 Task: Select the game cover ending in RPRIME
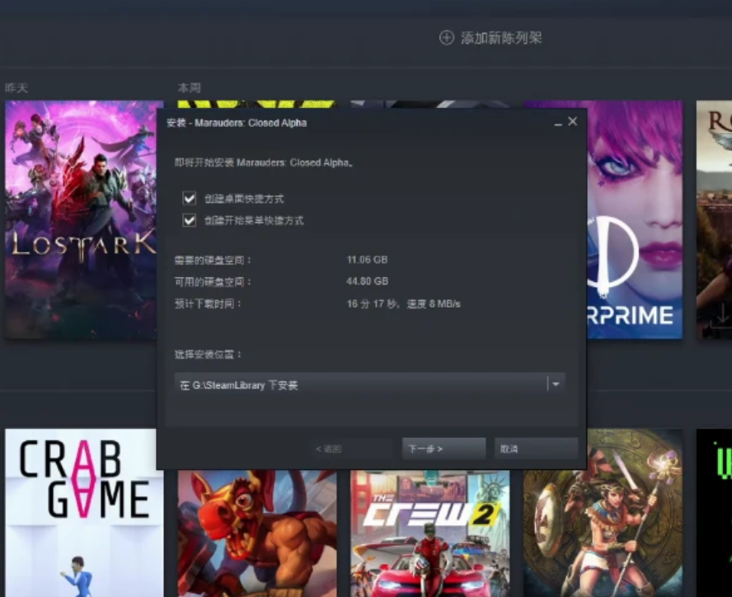coord(635,219)
